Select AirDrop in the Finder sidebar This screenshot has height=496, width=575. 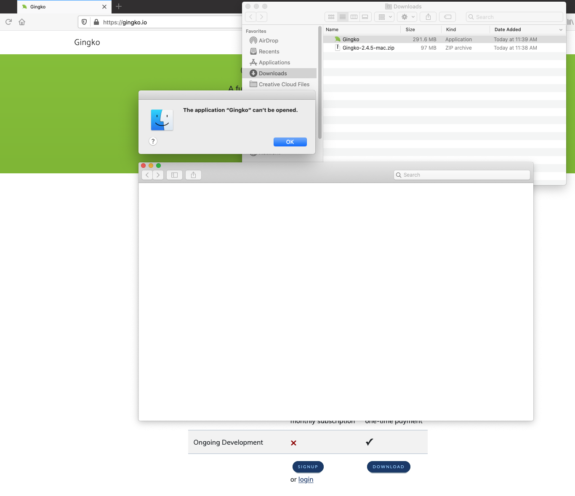pos(268,40)
